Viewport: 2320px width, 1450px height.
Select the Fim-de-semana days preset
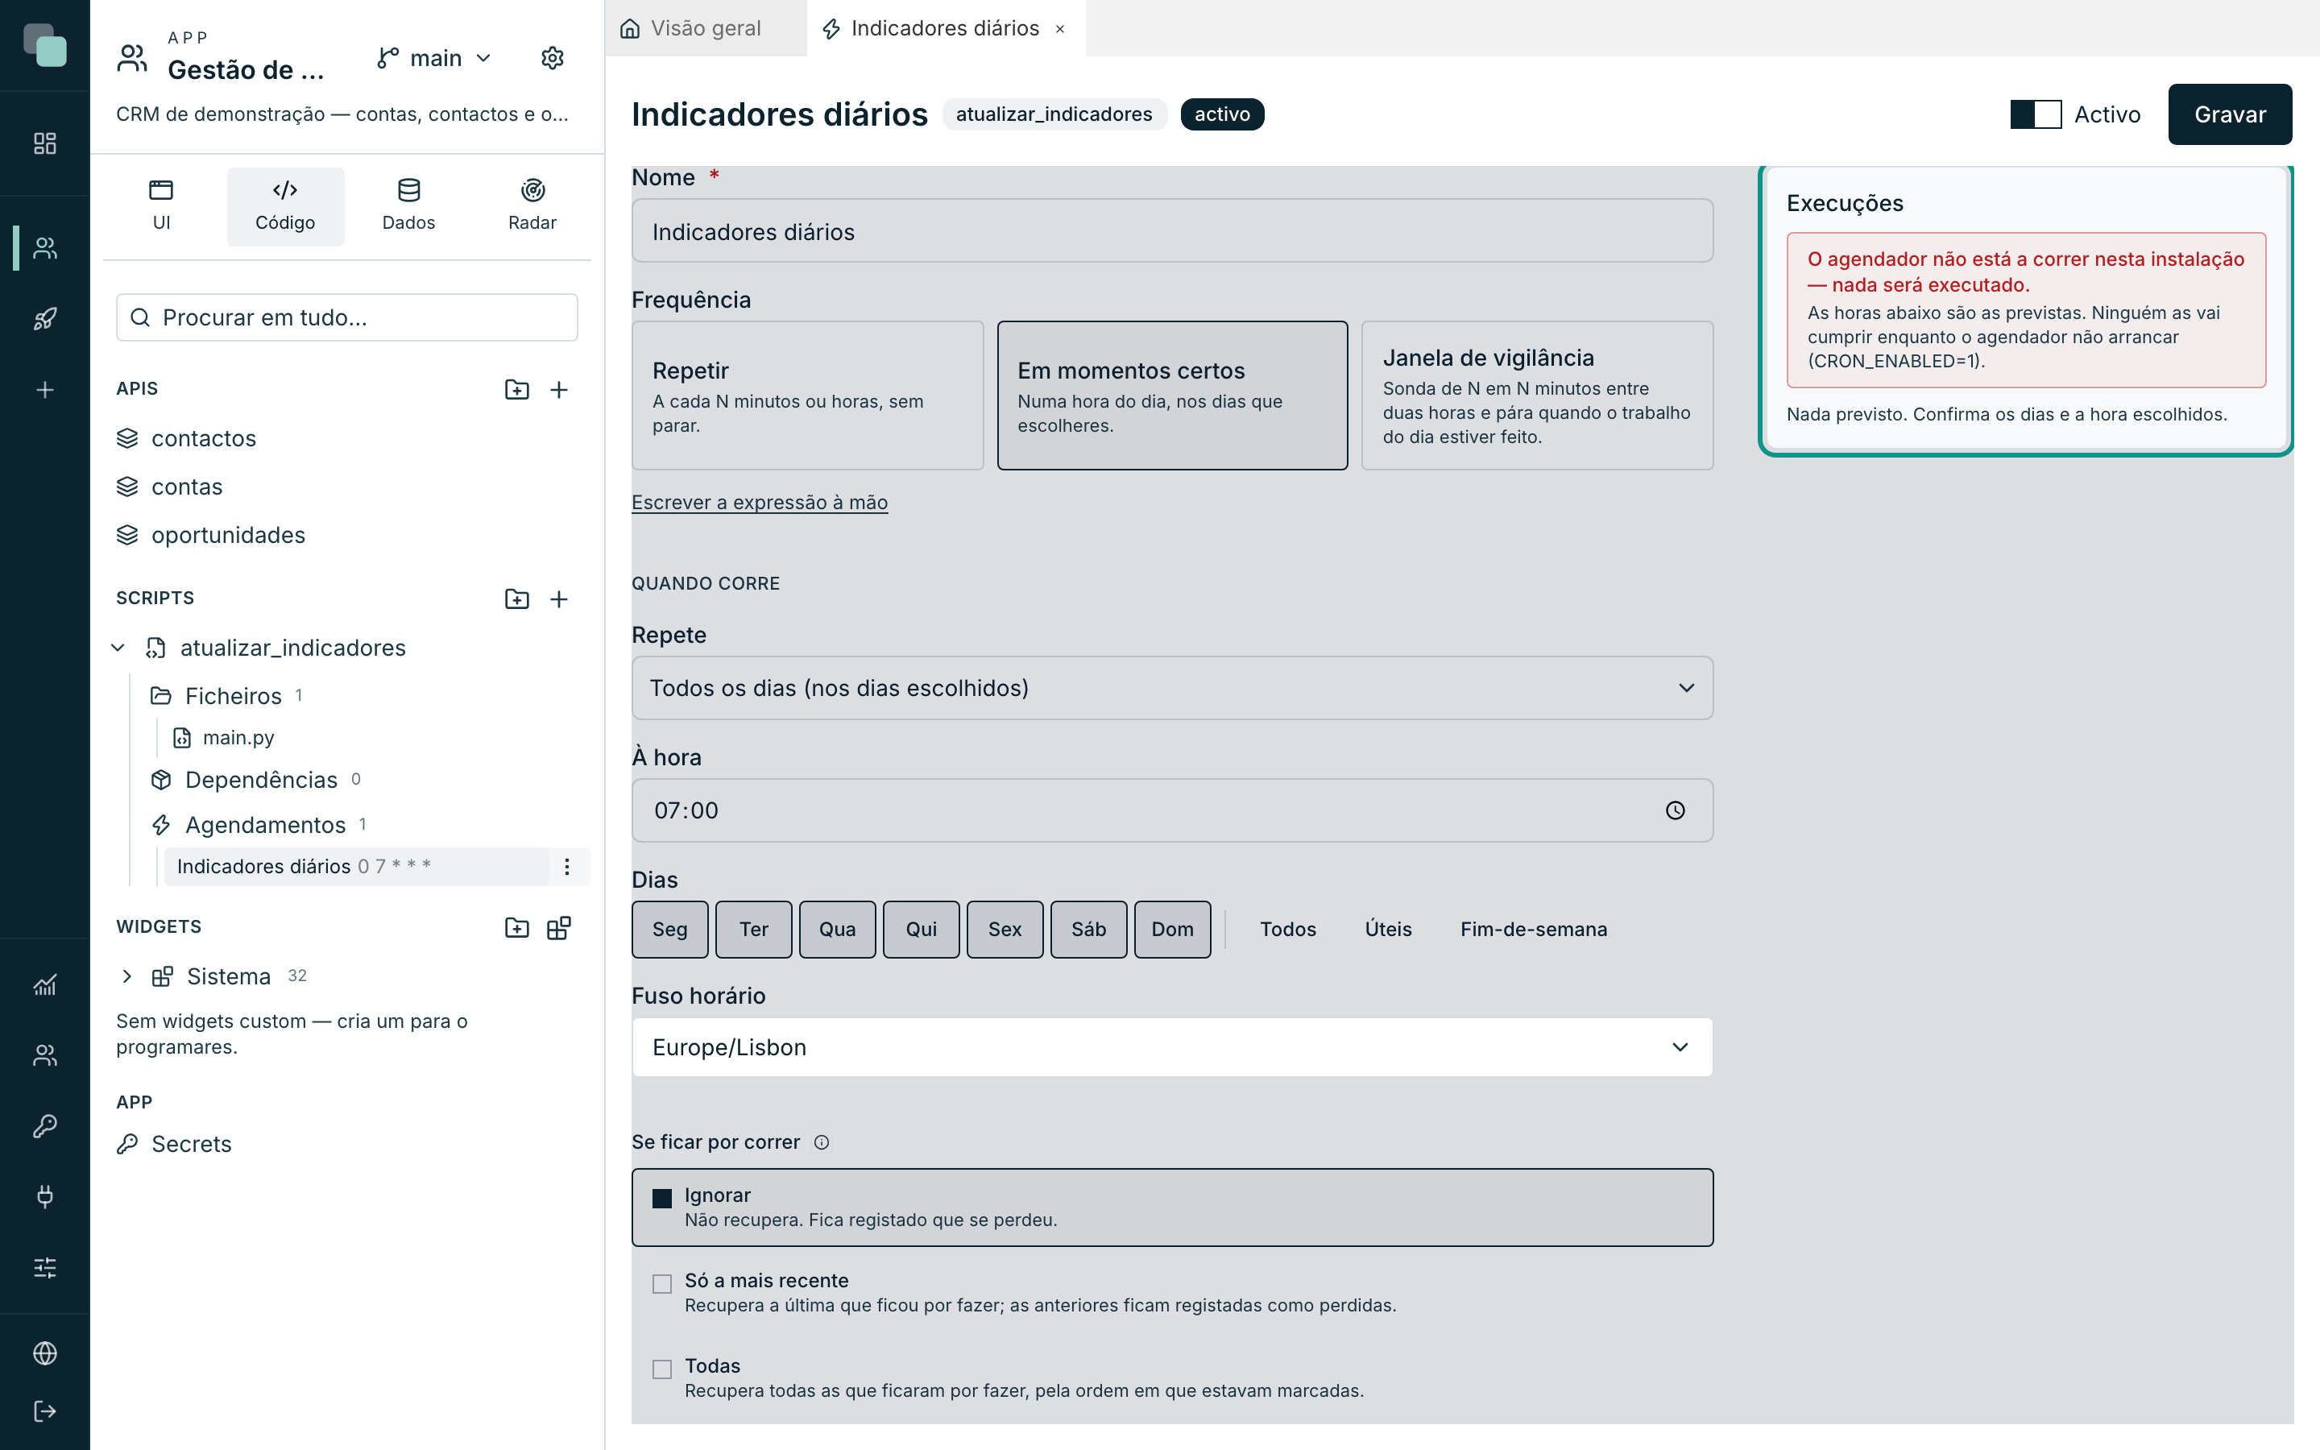[1534, 928]
